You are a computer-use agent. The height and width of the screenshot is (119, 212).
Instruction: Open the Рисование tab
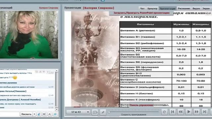point(184,8)
